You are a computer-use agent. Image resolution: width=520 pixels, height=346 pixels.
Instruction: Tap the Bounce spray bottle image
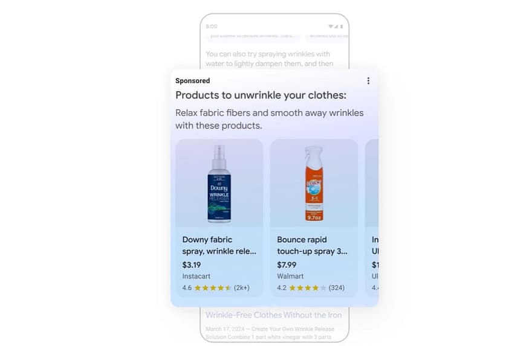point(314,184)
